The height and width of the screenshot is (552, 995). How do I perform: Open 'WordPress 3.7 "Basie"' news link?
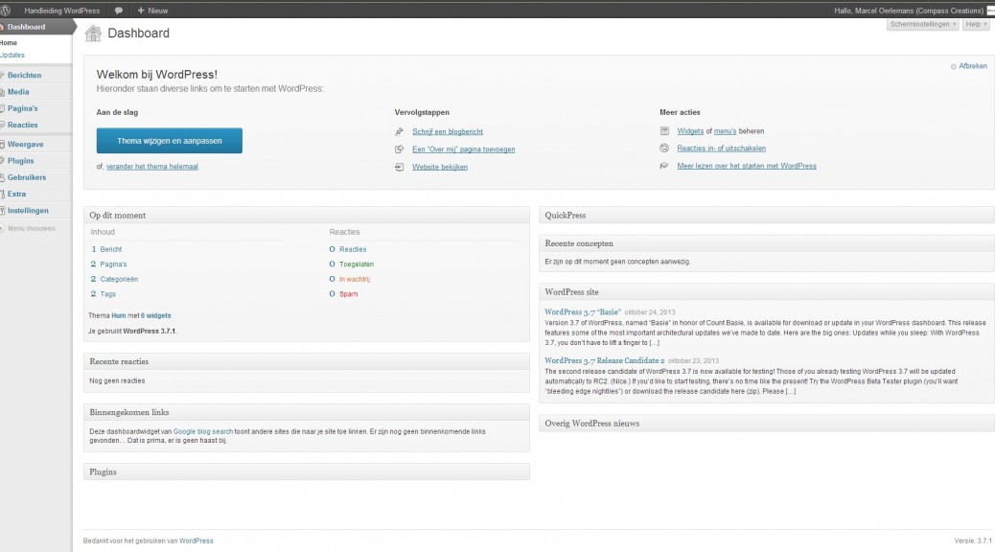583,312
